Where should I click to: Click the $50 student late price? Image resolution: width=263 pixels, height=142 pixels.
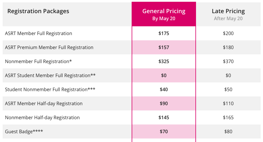(228, 89)
